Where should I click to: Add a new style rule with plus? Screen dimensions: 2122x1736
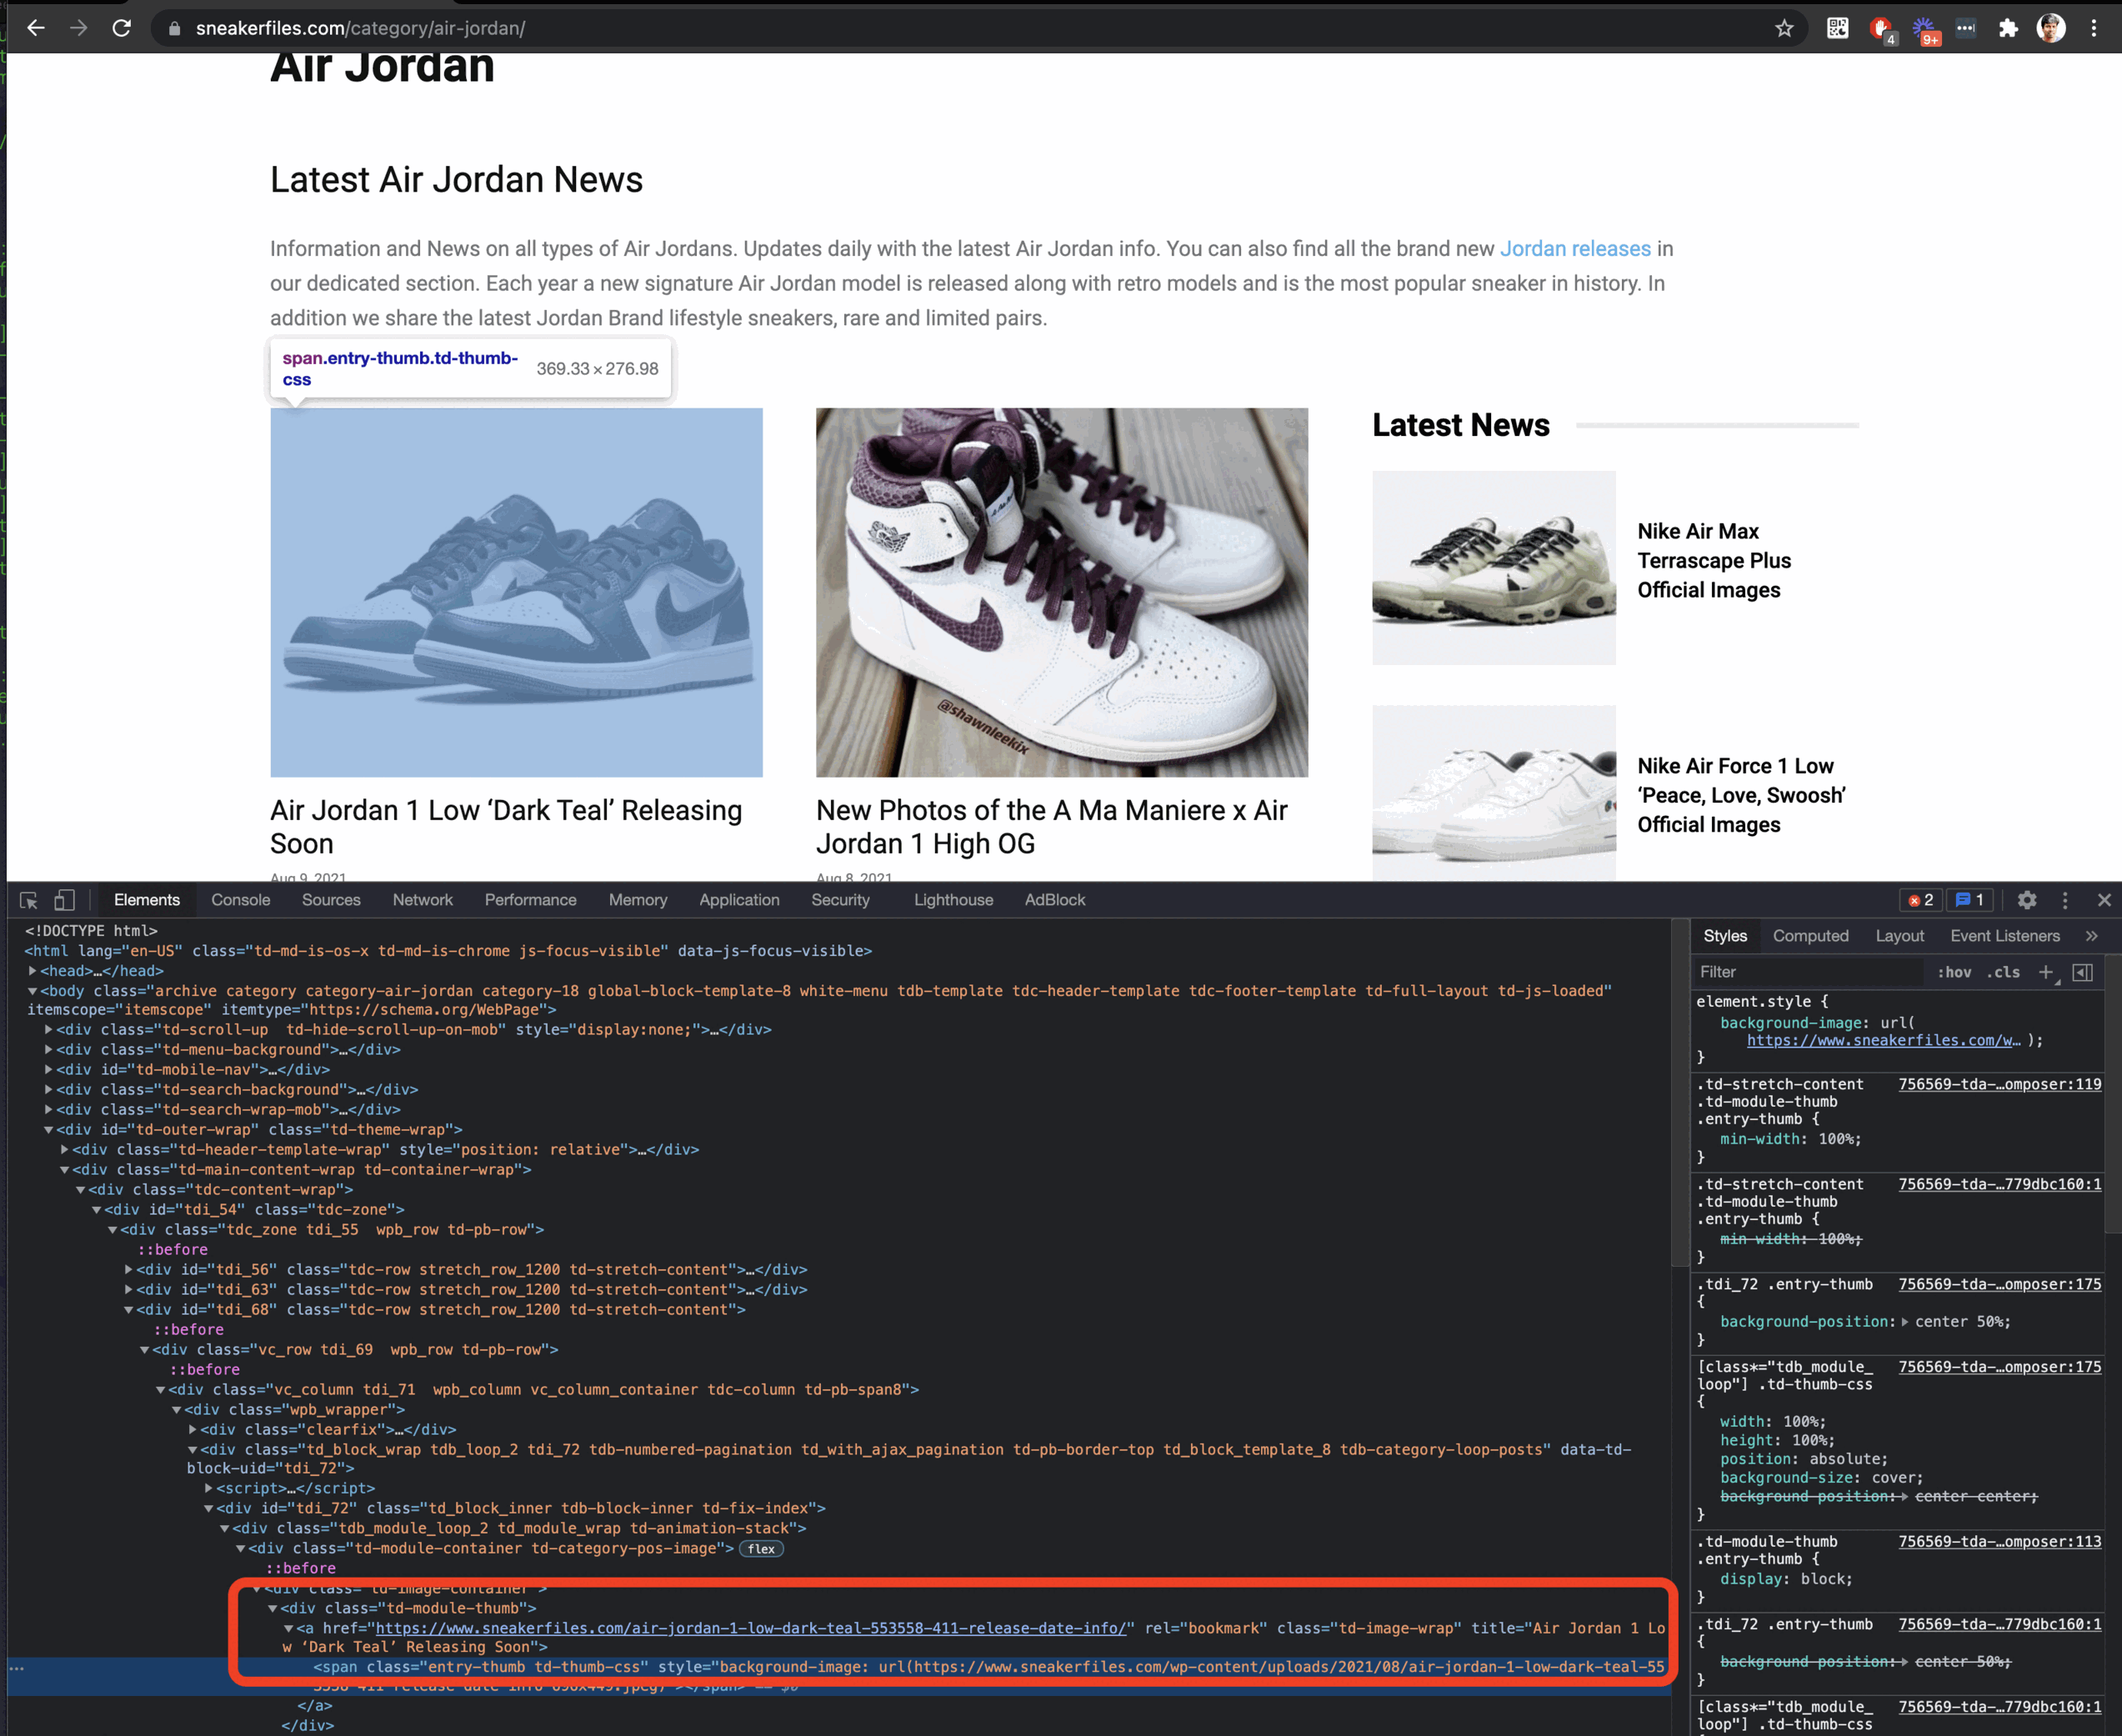tap(2046, 972)
